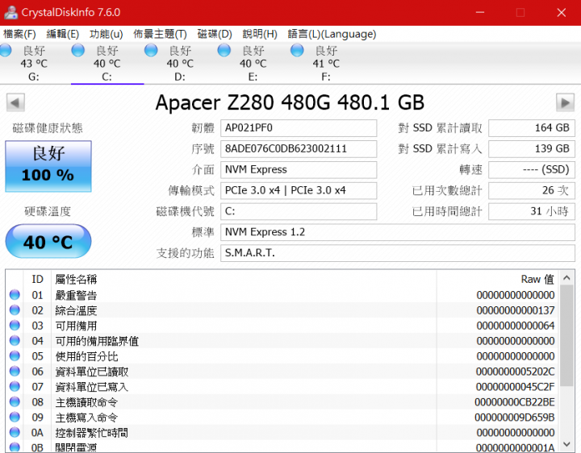Open the 佈景主題(T) menu
581x453 pixels.
(160, 34)
